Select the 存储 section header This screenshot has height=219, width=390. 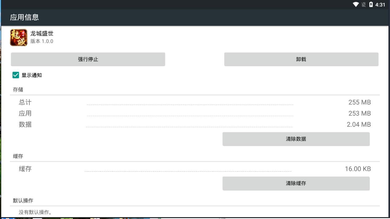(18, 90)
